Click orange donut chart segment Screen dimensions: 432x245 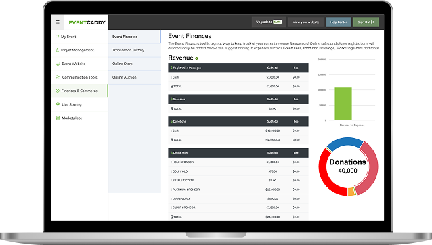[351, 192]
